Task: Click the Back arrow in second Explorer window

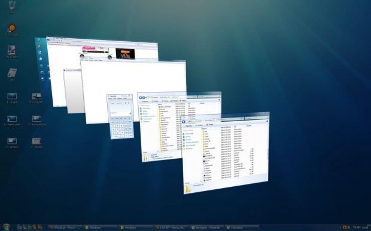Action: tap(140, 97)
